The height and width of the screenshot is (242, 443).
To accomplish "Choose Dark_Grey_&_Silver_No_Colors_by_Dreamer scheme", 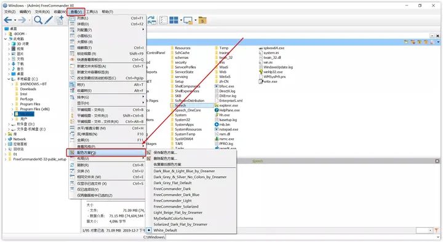I will 190,177.
